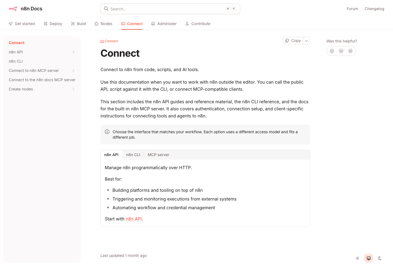Open Connect to the n8n docs MCP server

tap(42, 80)
